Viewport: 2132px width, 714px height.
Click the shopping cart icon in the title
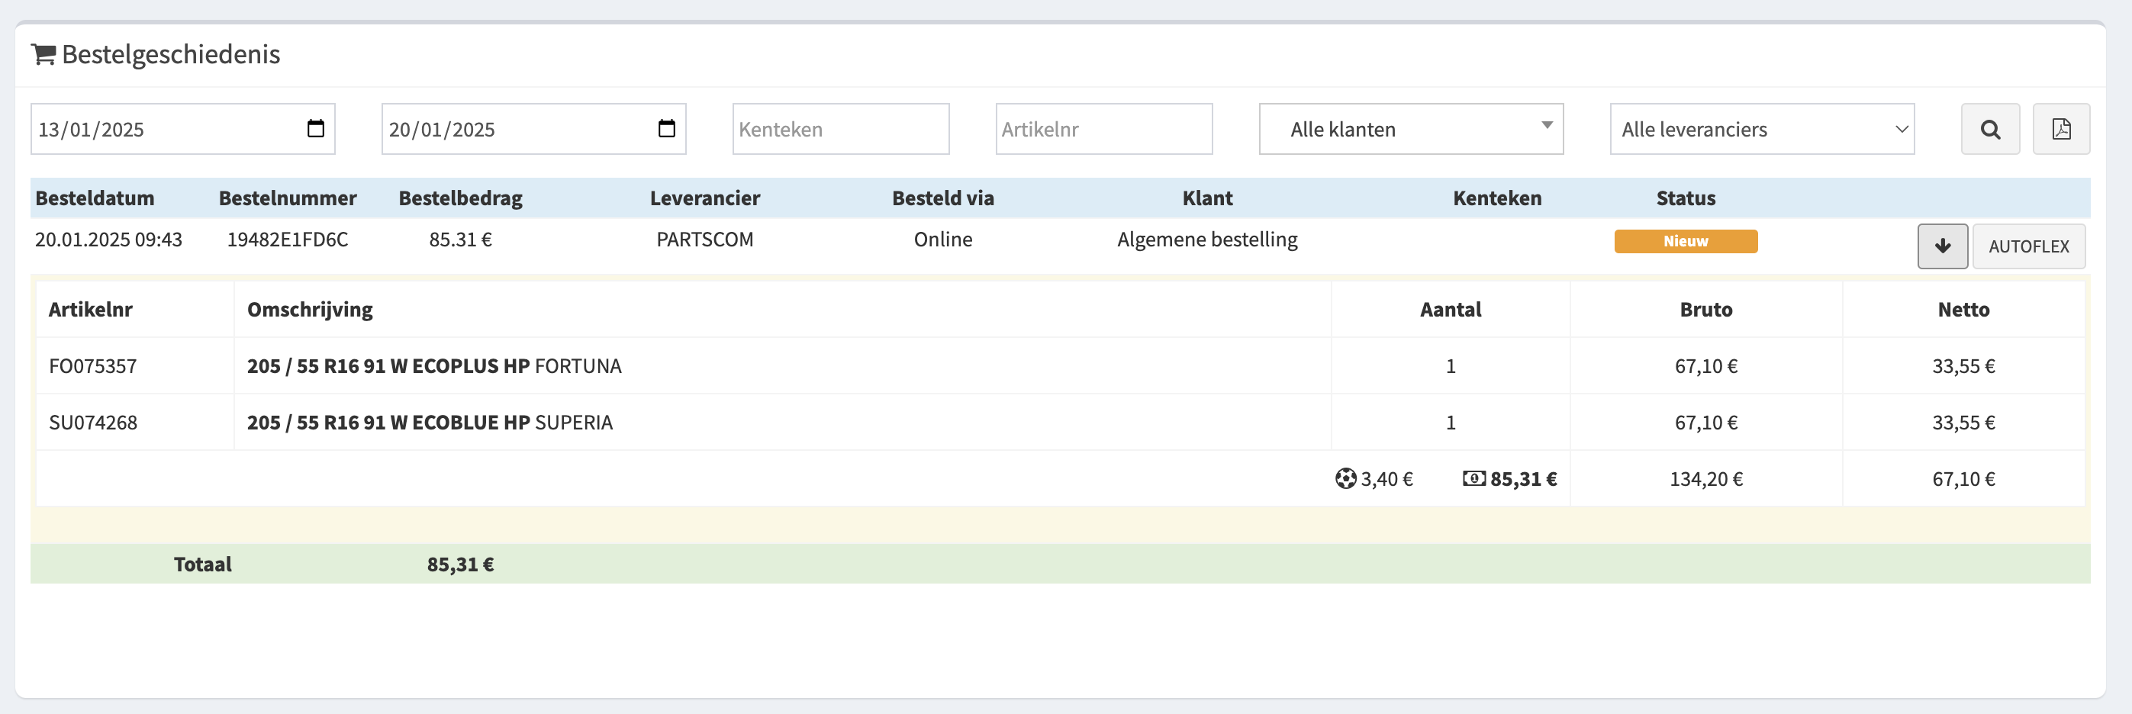pyautogui.click(x=43, y=55)
